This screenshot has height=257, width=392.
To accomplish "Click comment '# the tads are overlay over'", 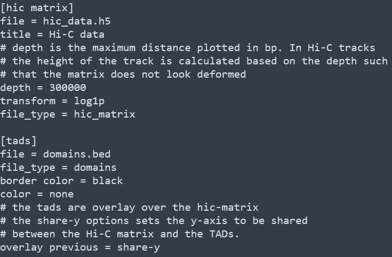I will pos(129,208).
